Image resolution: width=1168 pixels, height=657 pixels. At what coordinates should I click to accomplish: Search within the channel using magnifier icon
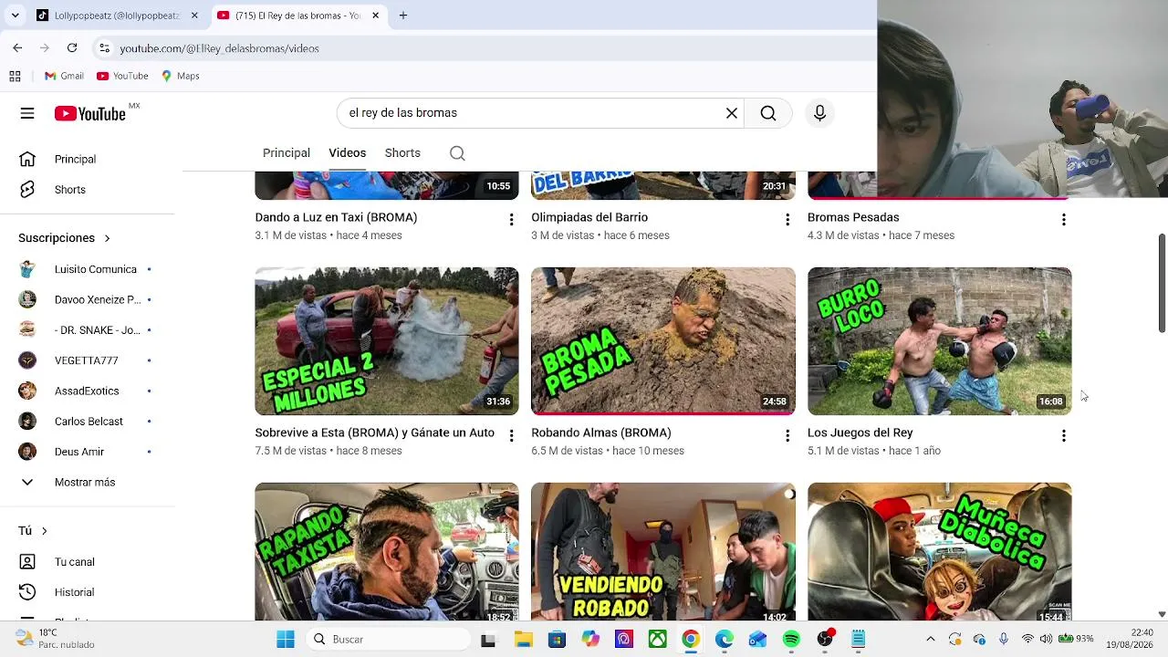pos(457,153)
